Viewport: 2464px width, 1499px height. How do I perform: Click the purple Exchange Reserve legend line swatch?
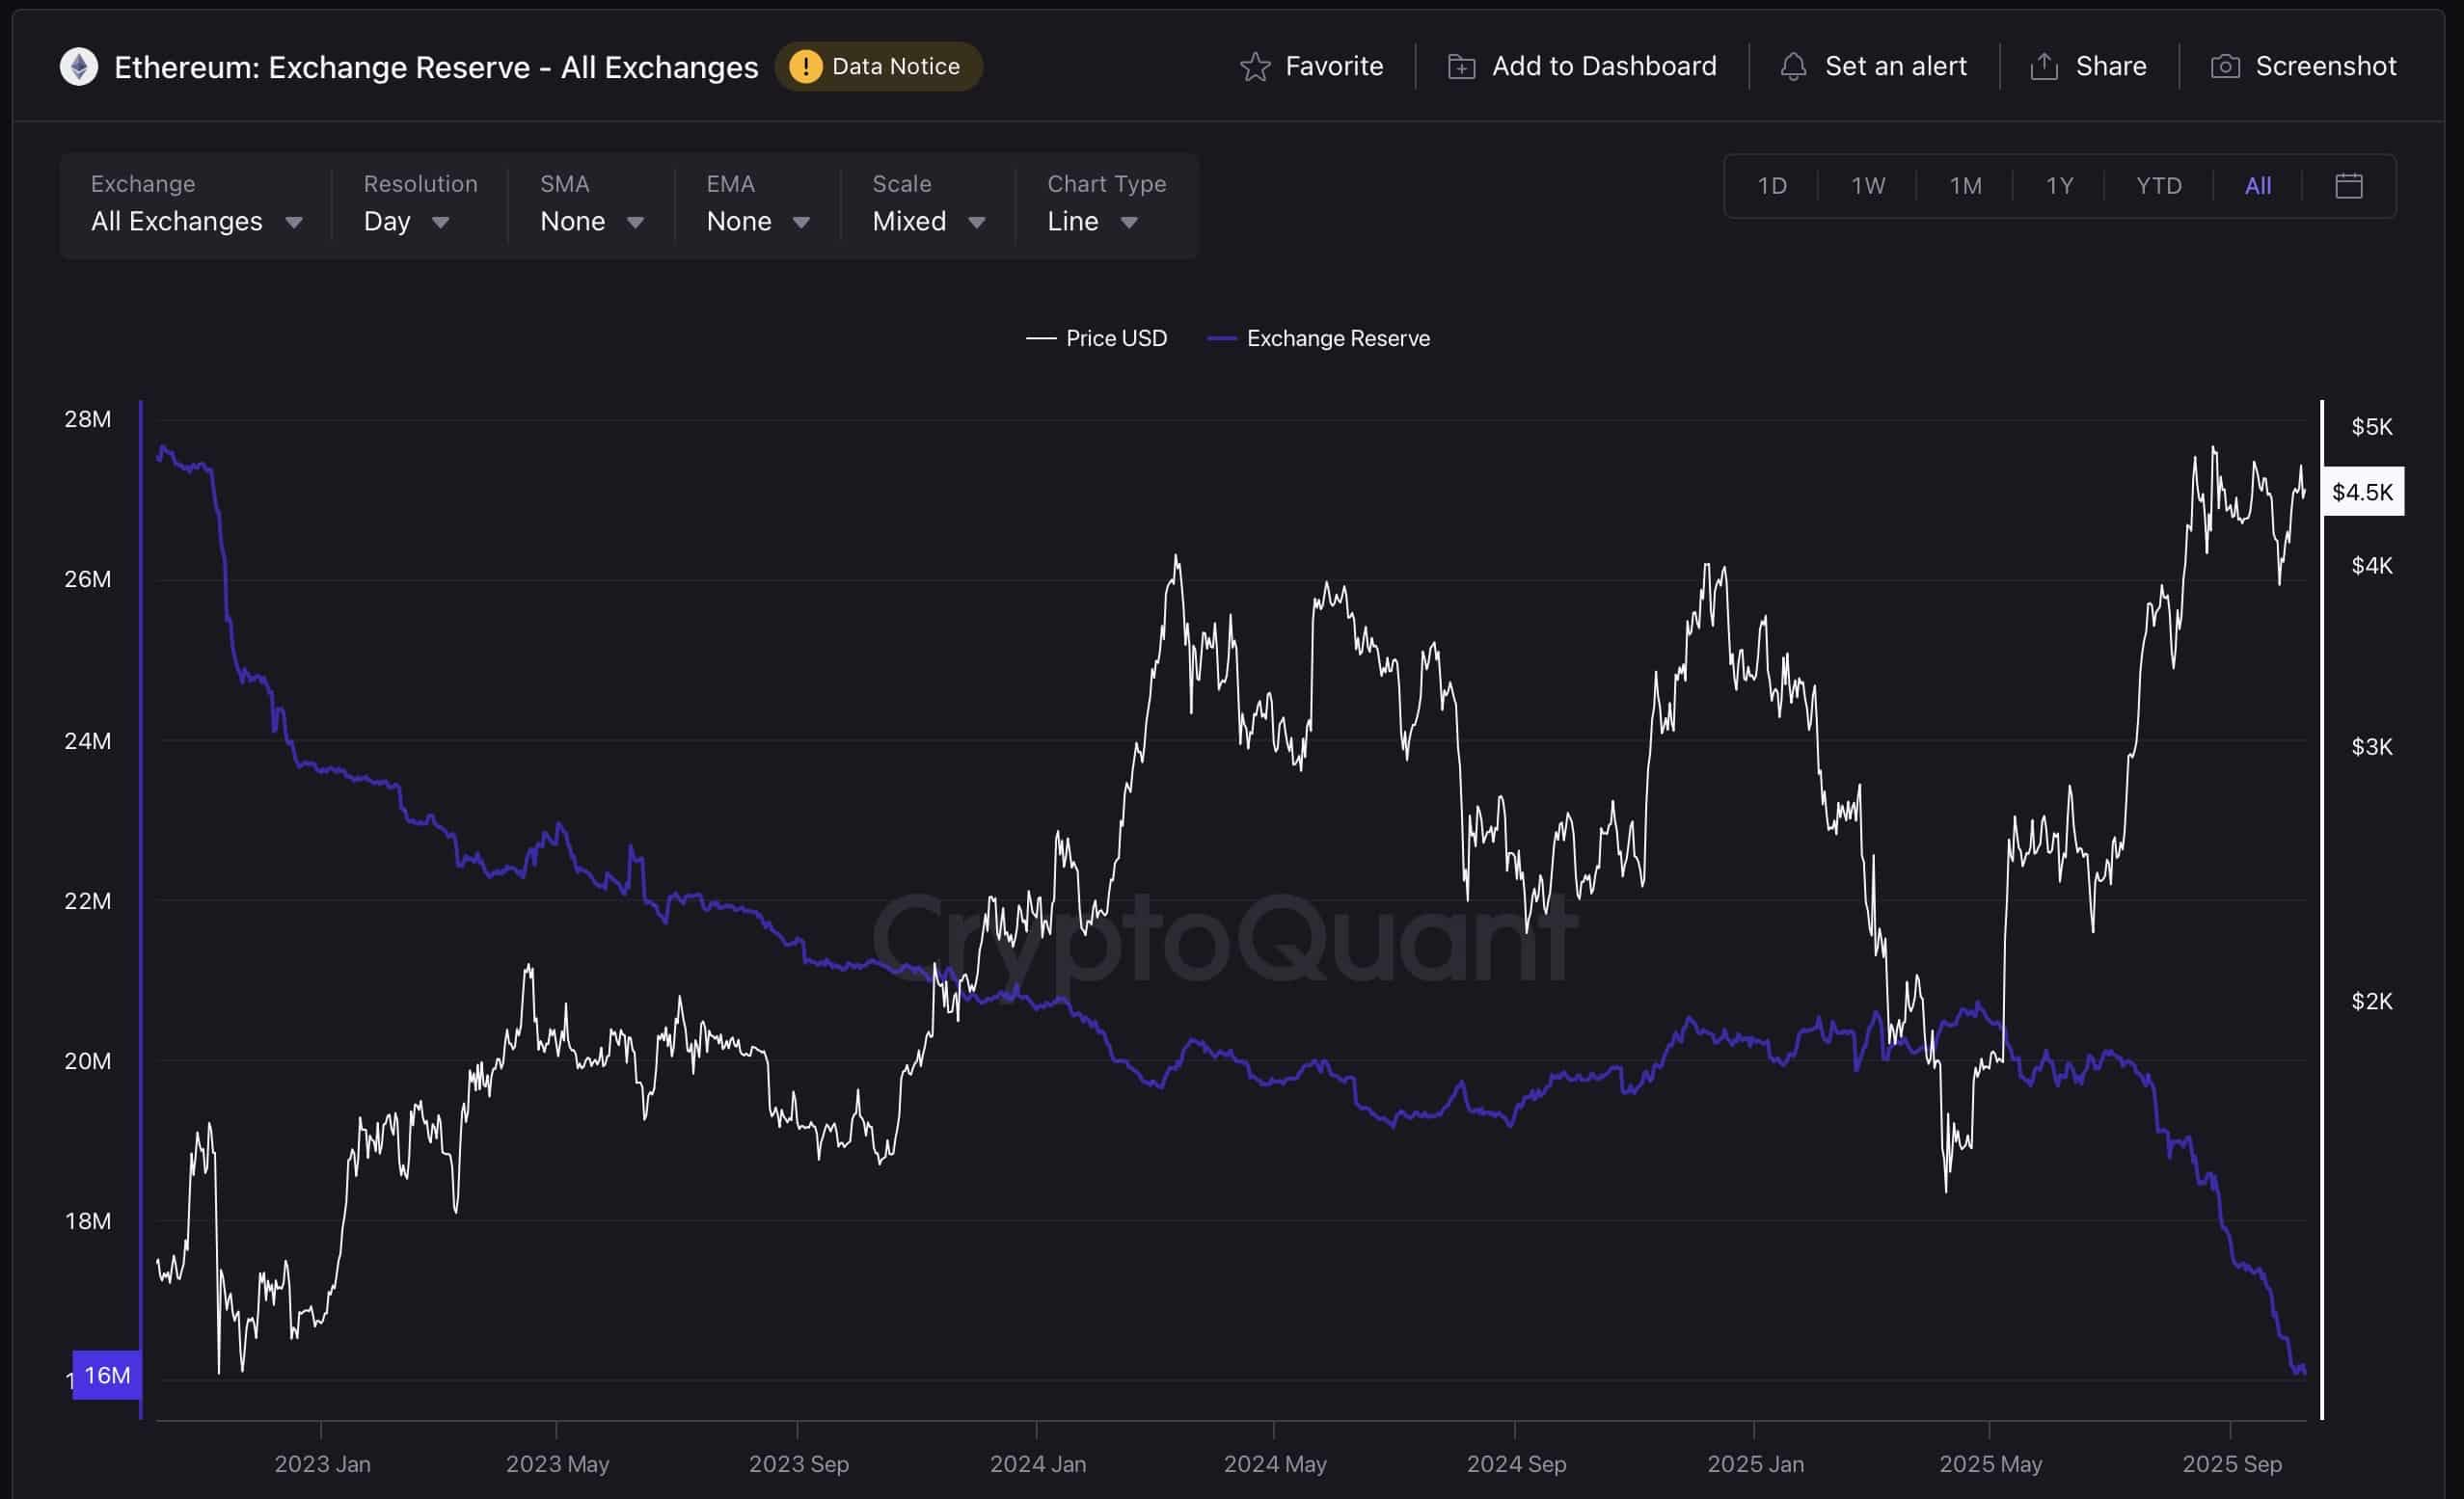[x=1222, y=338]
